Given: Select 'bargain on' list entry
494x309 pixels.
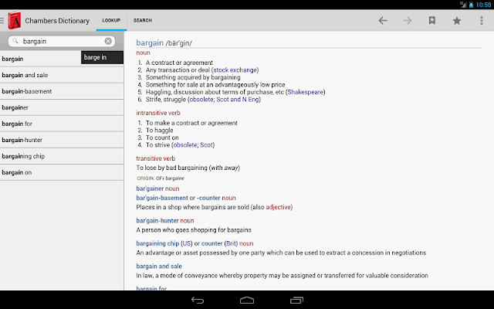Looking at the screenshot, I should 62,172.
